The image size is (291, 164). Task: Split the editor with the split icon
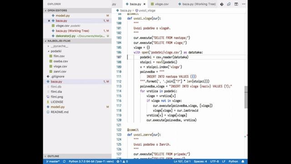236,4
